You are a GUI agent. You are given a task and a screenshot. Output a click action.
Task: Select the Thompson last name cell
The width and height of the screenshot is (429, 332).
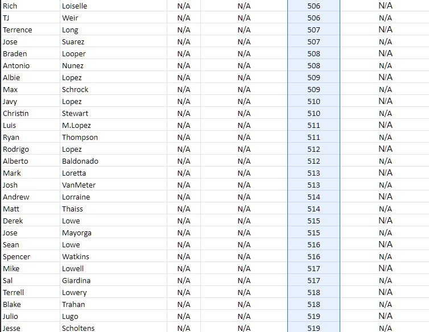113,137
